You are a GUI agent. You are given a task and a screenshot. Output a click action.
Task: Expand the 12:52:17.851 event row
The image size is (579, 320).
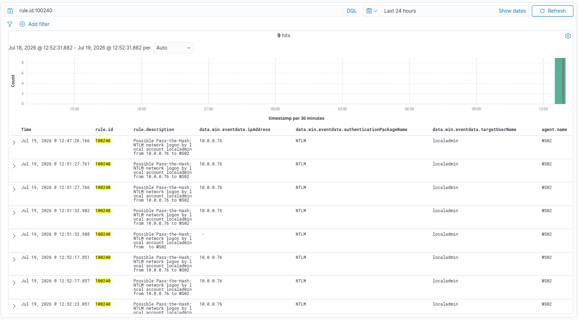(x=14, y=260)
